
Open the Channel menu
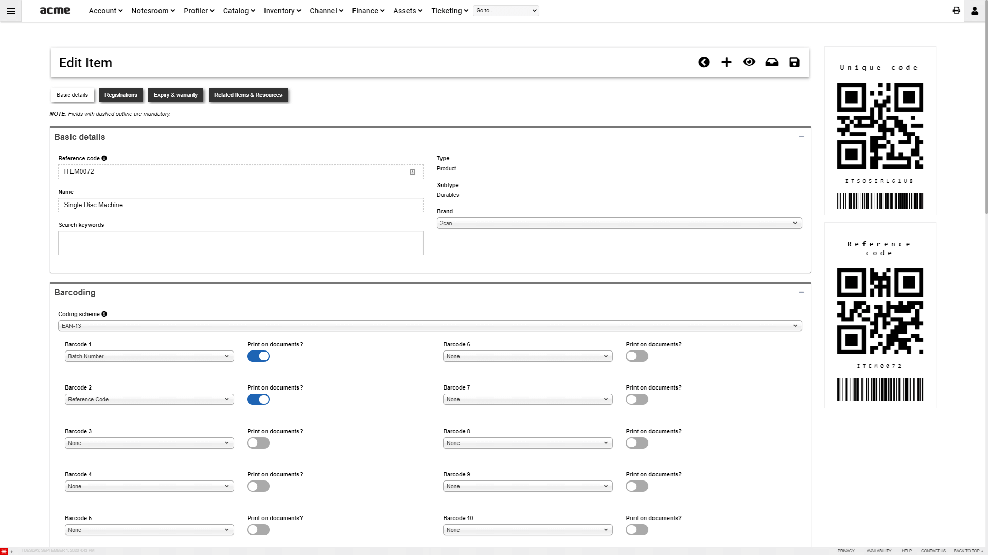coord(326,11)
